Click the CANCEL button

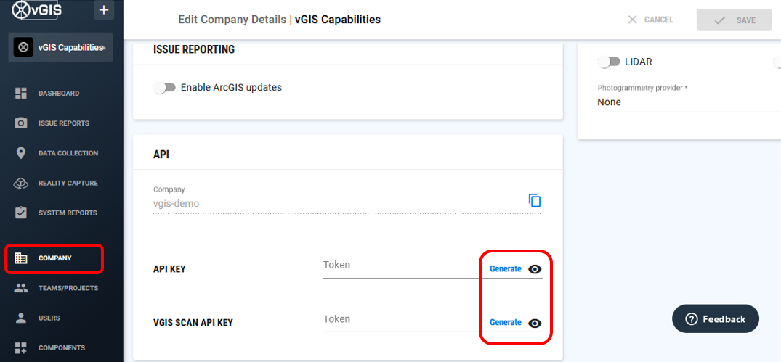(x=650, y=20)
